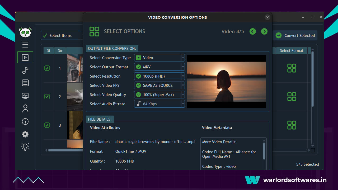Open the Select Format grid for file 1

292,68
